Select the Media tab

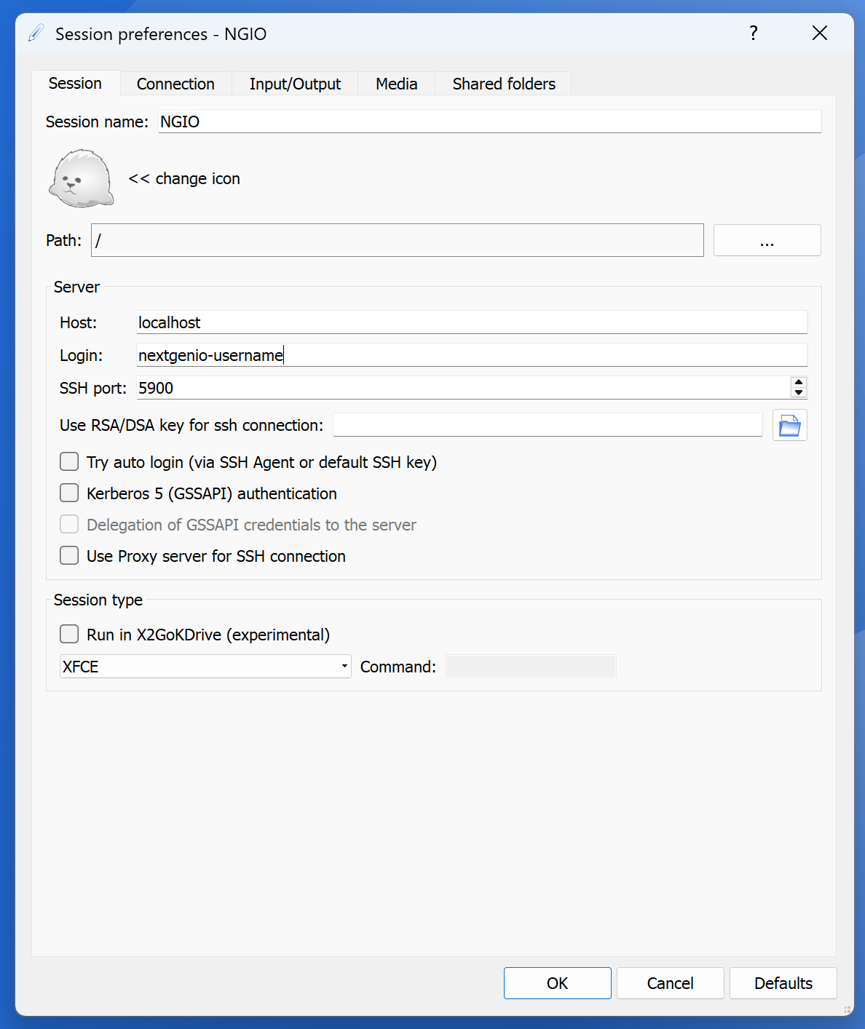[x=396, y=84]
